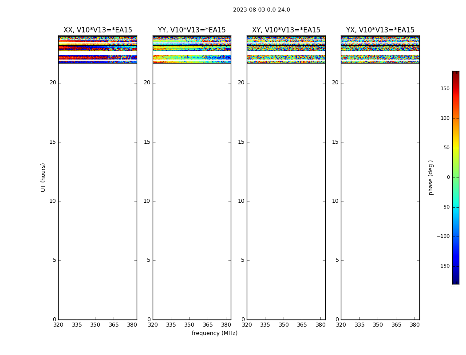Click the phase colorbar gradient strip
This screenshot has height=355, width=466.
click(x=456, y=177)
